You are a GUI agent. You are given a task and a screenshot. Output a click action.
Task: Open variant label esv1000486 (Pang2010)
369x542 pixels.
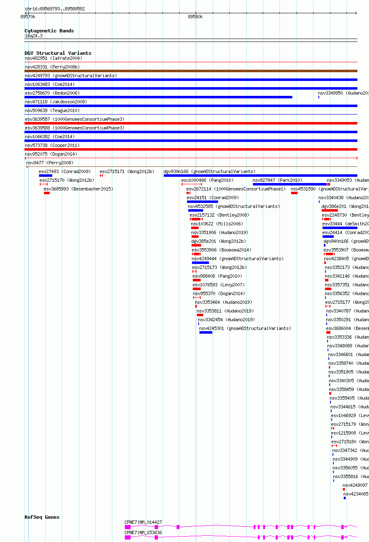[x=208, y=180]
